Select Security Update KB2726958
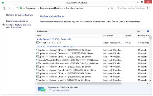Screen dimensions: 153x96 tap(69, 63)
